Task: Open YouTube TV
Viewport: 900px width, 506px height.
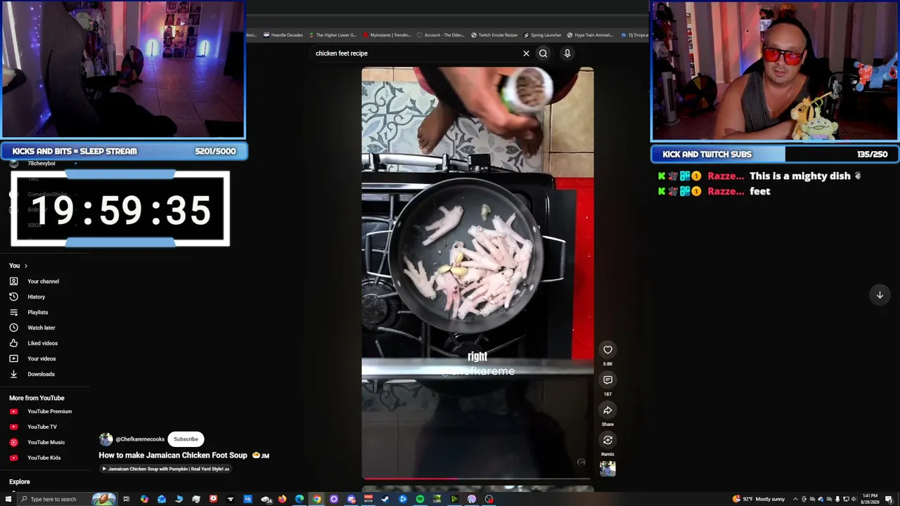Action: pos(42,427)
